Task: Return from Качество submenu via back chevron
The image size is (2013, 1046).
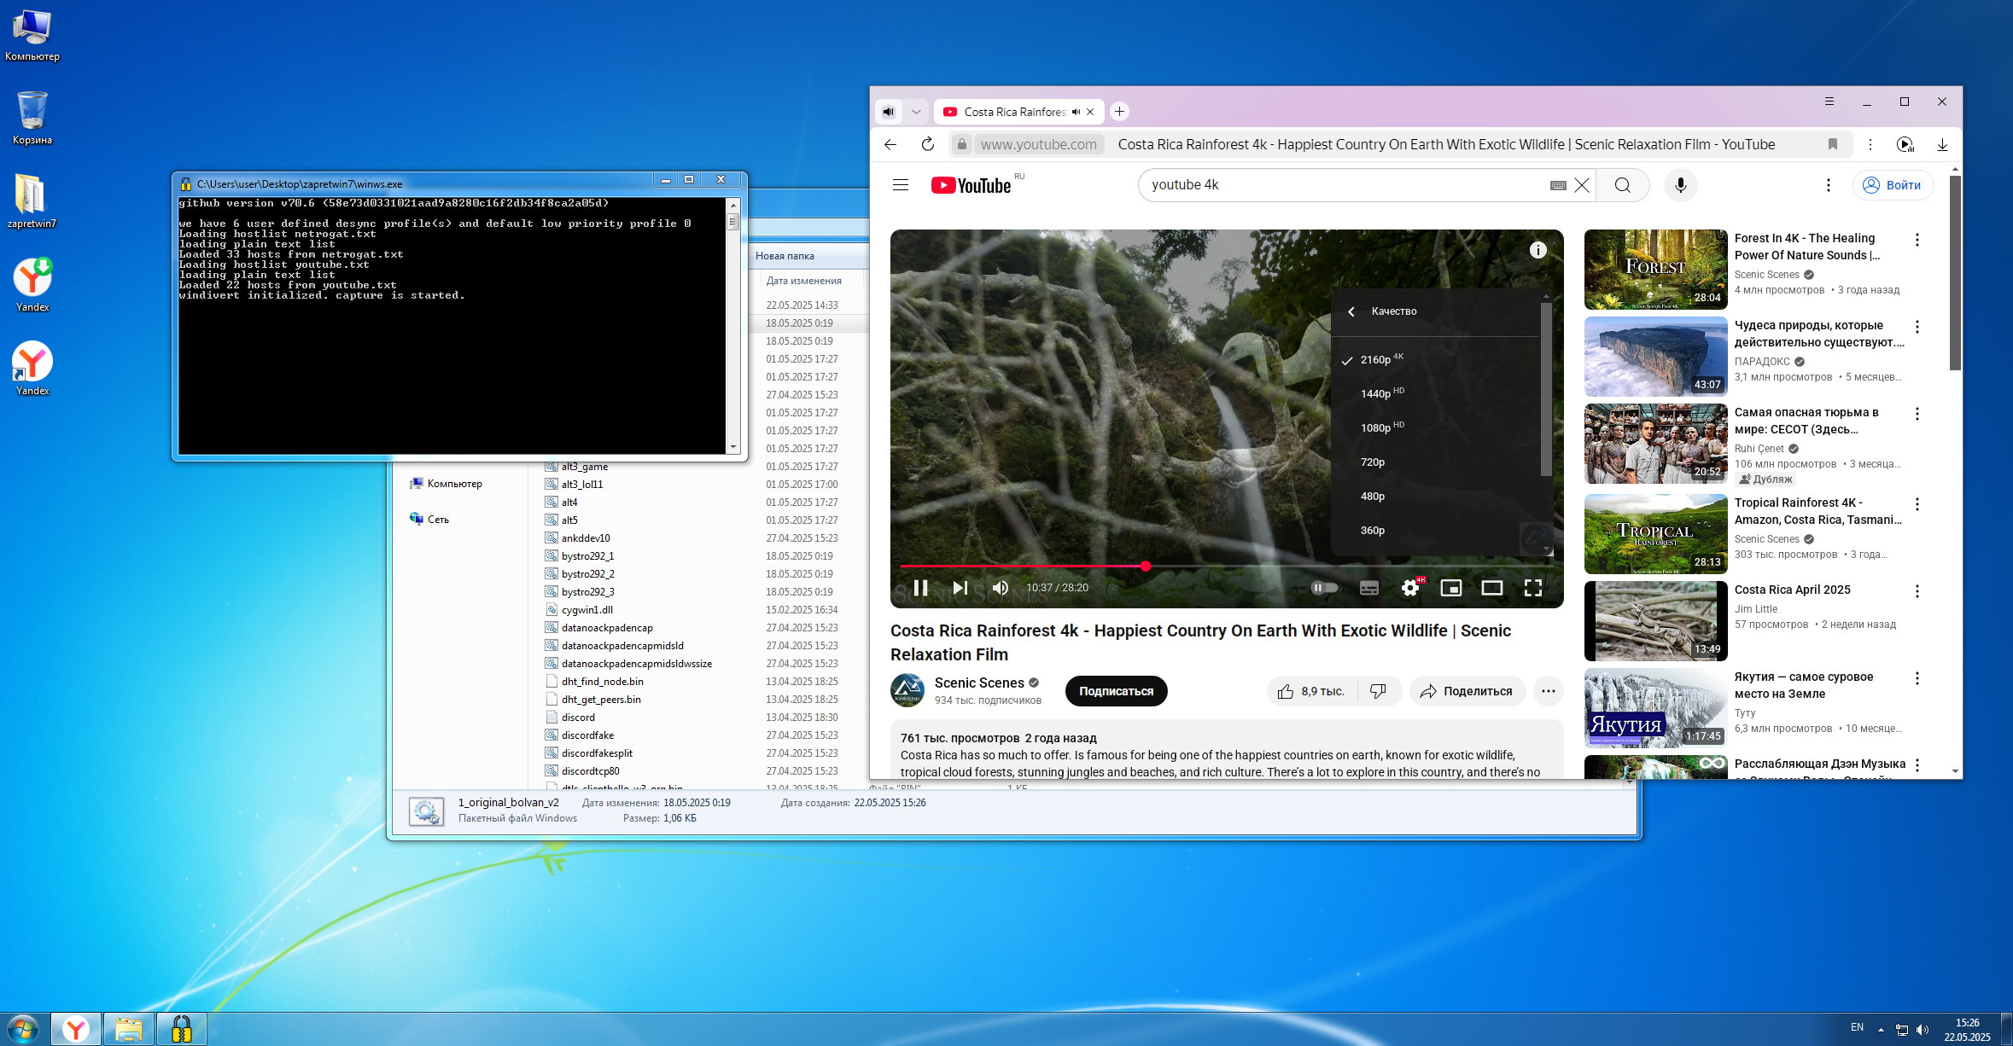Action: [x=1351, y=311]
